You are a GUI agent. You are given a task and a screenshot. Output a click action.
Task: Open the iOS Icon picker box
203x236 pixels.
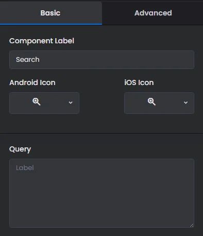[x=159, y=103]
